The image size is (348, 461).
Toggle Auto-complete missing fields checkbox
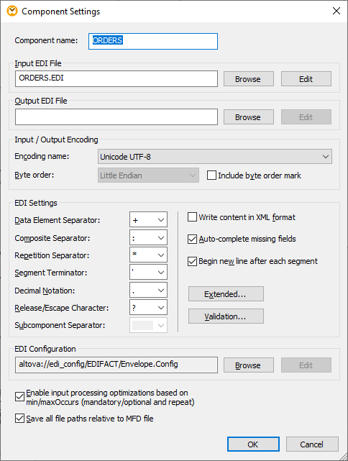(x=192, y=239)
